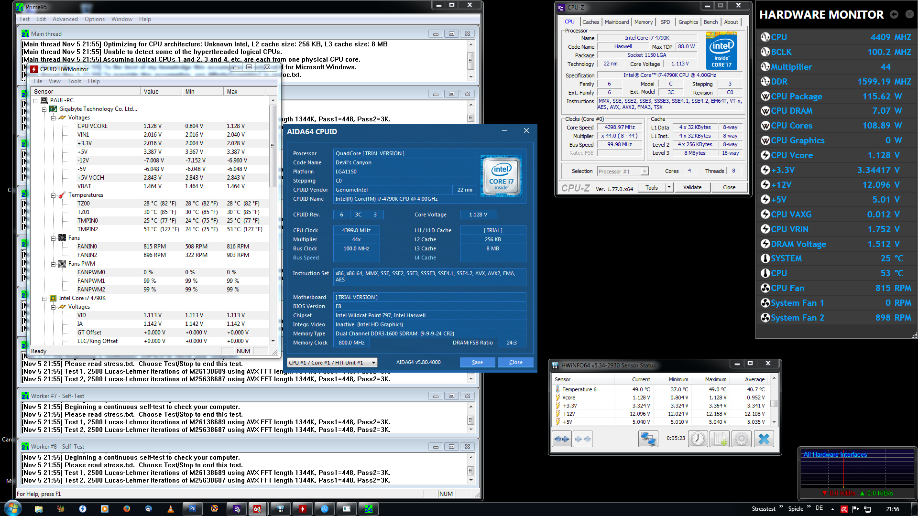This screenshot has height=516, width=918.
Task: Close HWiNFO sensors with blue X
Action: tap(764, 439)
